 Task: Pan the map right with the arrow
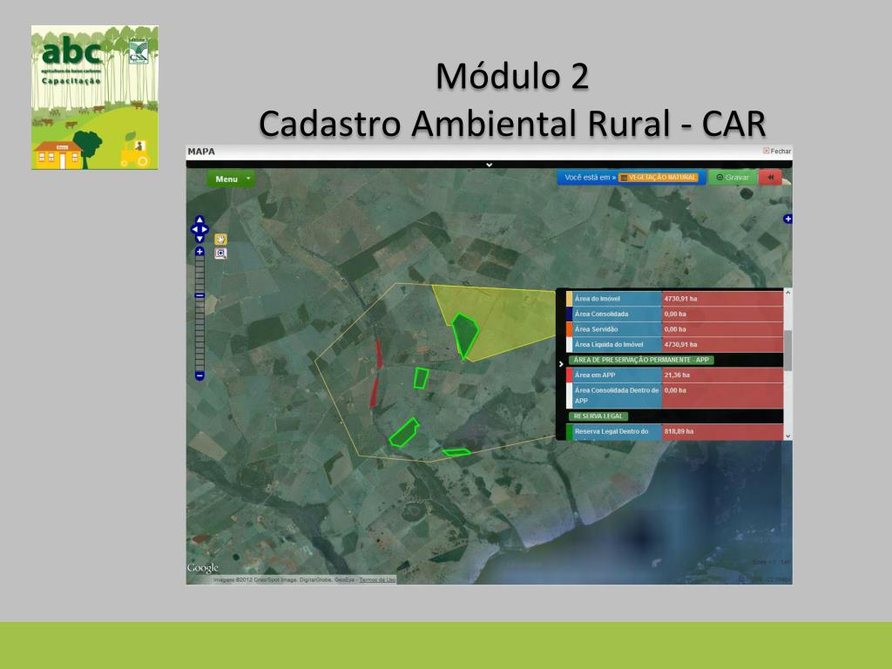(x=206, y=230)
